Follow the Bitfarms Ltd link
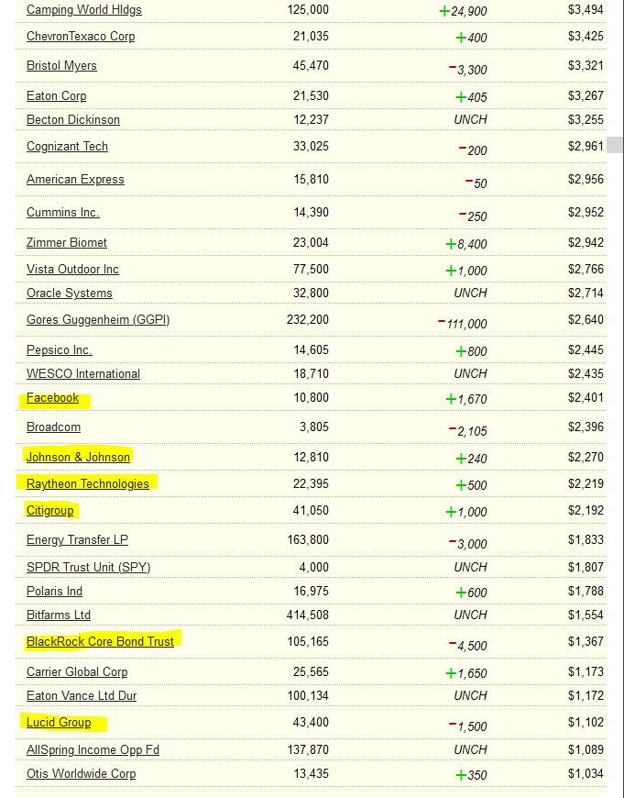 pyautogui.click(x=59, y=615)
